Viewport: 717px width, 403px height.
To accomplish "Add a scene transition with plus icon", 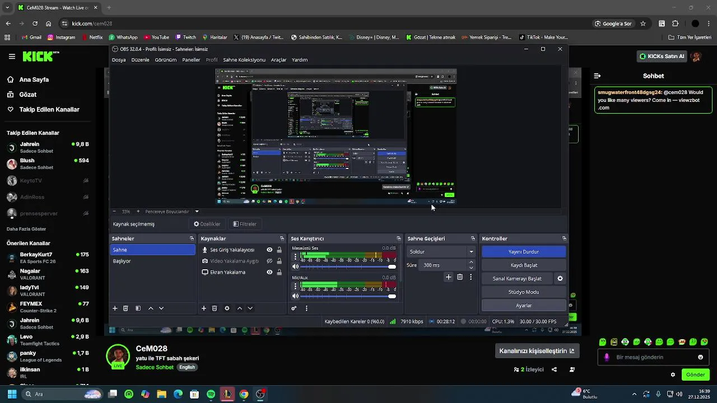I will (448, 277).
